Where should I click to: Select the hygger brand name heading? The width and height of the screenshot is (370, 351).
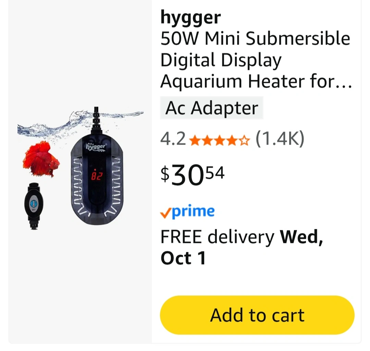(x=190, y=17)
